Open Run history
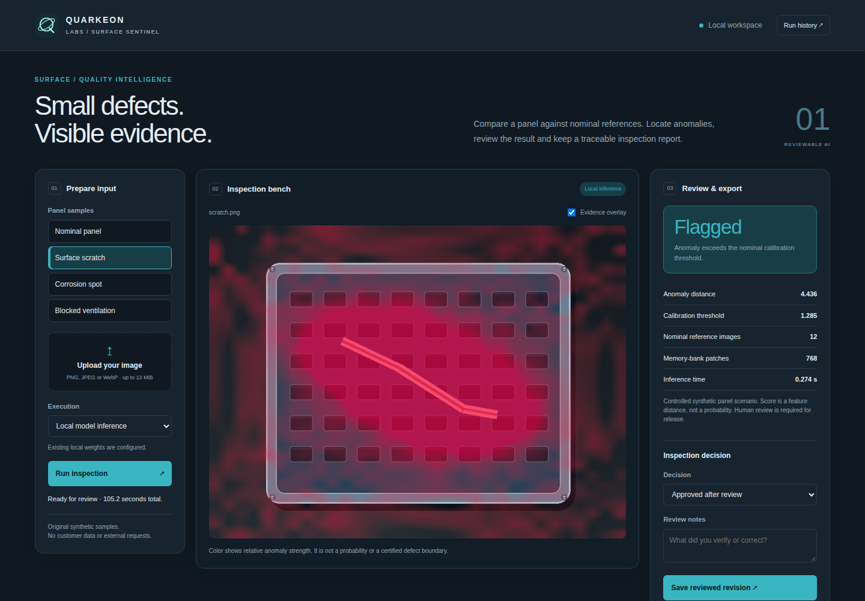Screen dimensions: 865x601 coord(803,25)
